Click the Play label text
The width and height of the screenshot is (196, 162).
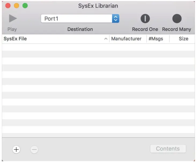[12, 30]
